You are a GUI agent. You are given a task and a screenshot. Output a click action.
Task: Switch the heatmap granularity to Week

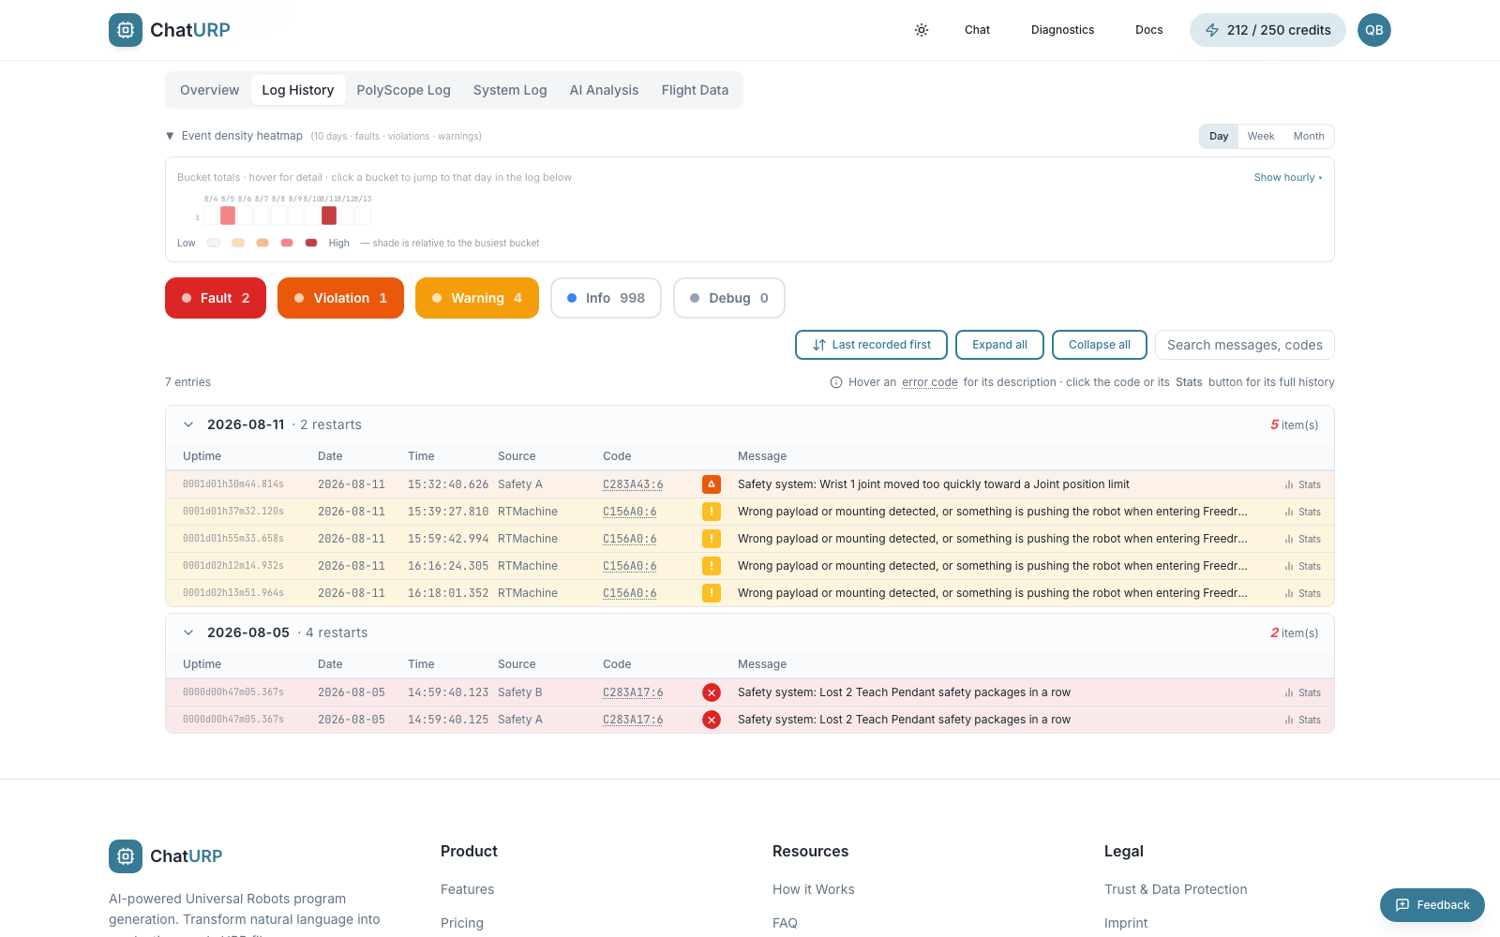(x=1261, y=136)
